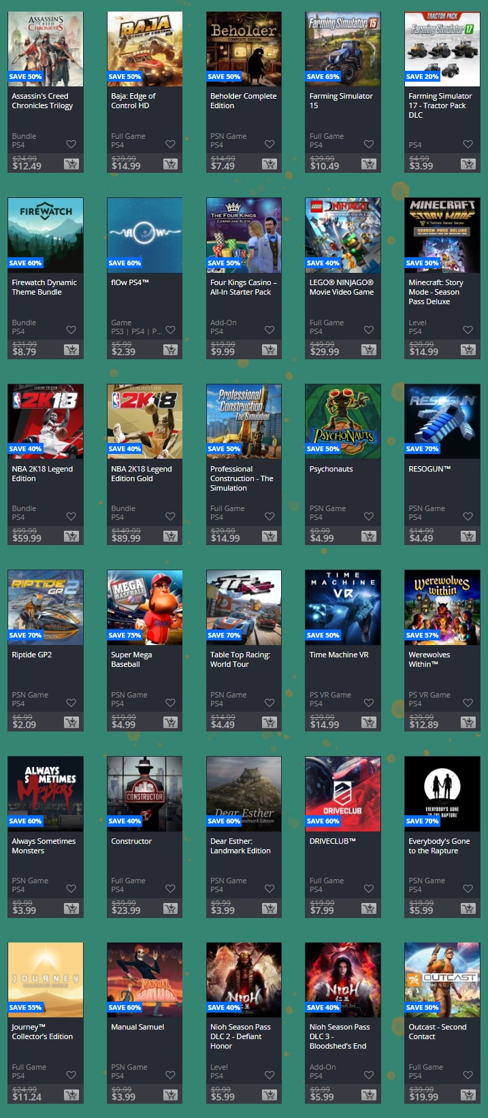488x1118 pixels.
Task: Add Time Machine VR to cart
Action: 369,723
